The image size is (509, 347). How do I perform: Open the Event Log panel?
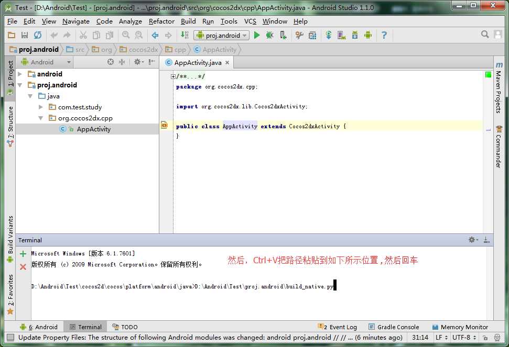click(x=338, y=327)
